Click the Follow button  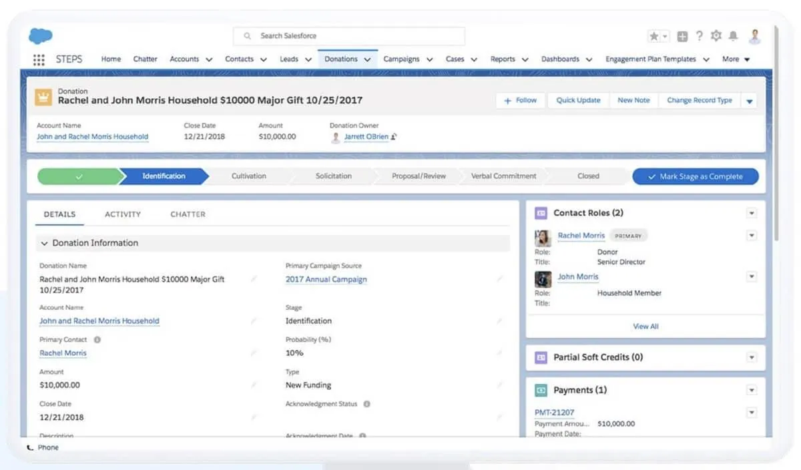(521, 101)
